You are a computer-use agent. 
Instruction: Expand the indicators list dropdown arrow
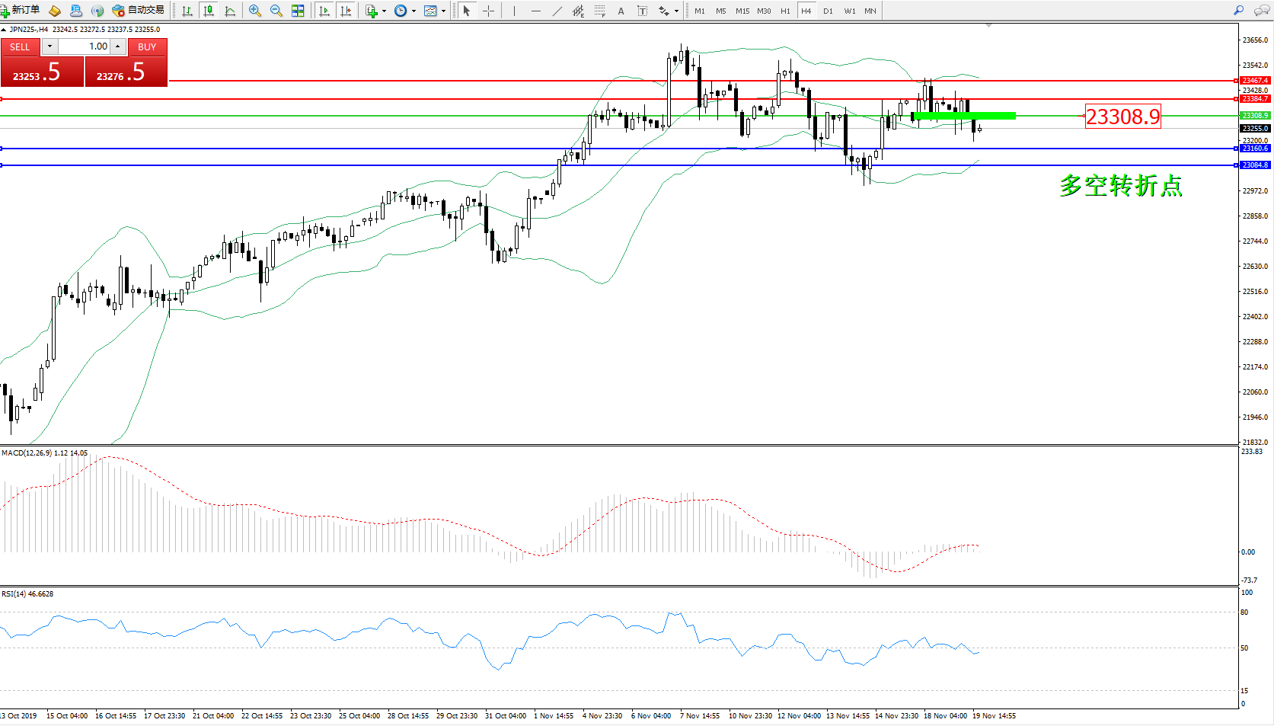coord(384,11)
